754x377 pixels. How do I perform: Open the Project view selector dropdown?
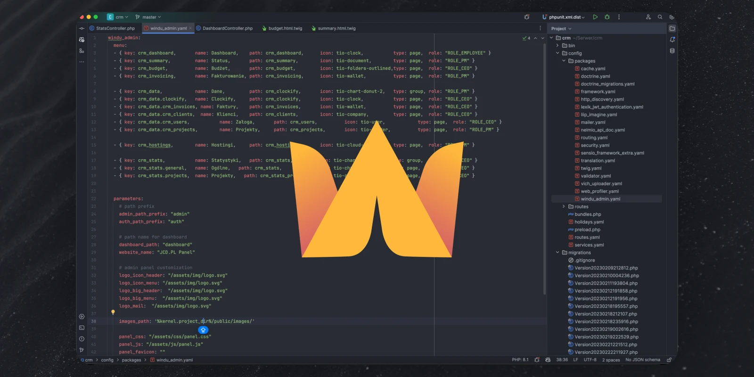tap(561, 29)
